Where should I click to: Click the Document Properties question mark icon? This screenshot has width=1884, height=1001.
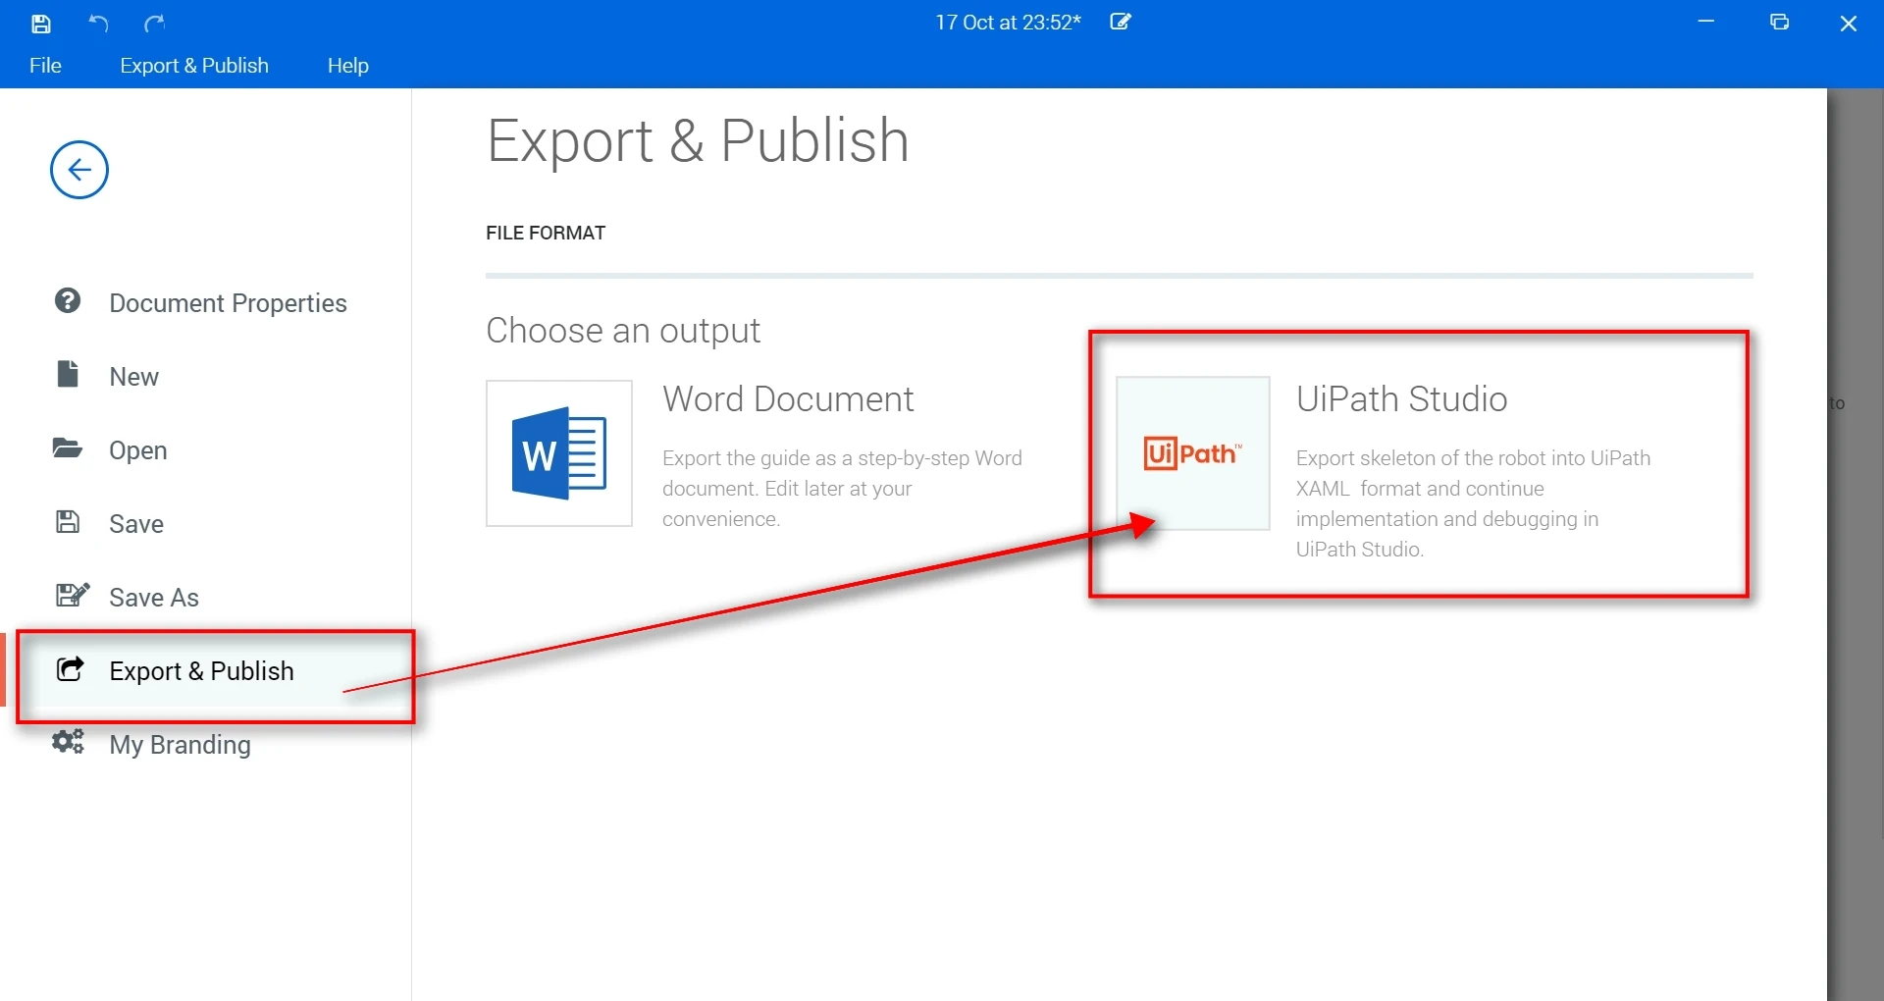point(68,300)
